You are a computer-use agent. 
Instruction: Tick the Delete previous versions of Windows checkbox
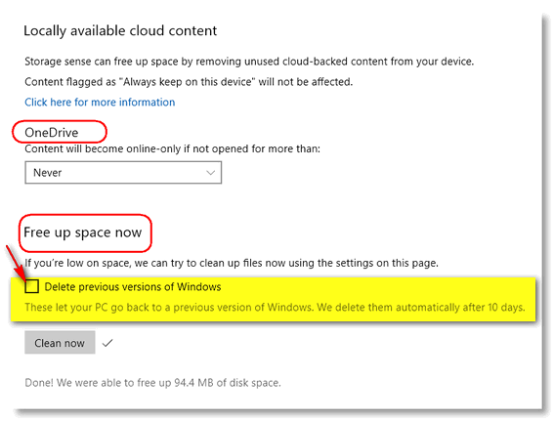tap(32, 286)
